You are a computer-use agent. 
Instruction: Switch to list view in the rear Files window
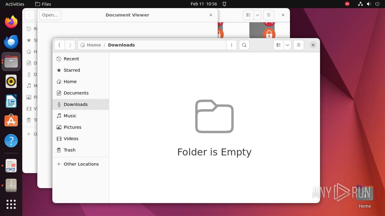coord(248,15)
